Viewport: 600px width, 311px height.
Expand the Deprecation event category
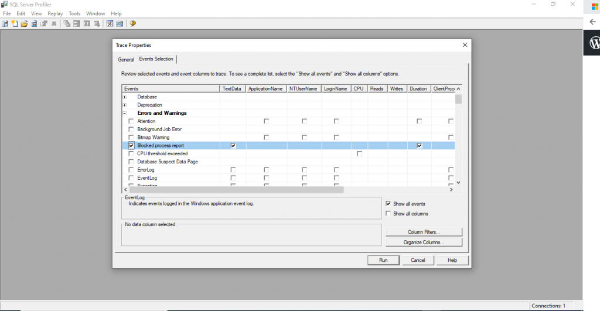[125, 105]
